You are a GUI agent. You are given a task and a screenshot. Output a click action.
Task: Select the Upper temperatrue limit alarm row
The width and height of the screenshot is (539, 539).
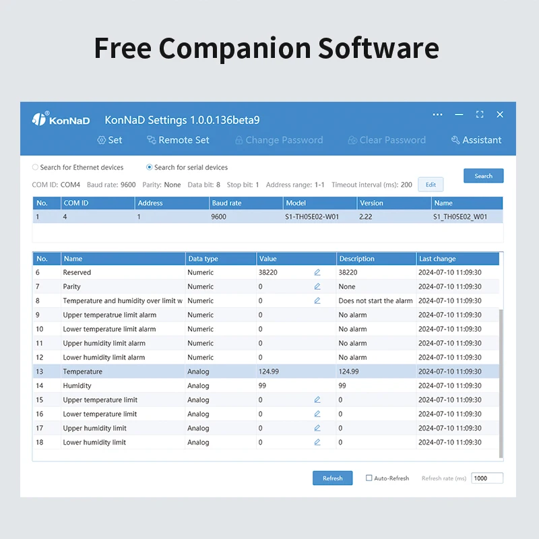[x=265, y=315]
